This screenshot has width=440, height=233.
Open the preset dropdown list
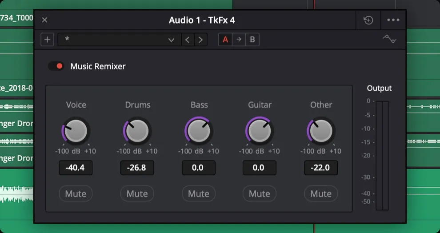tap(119, 40)
